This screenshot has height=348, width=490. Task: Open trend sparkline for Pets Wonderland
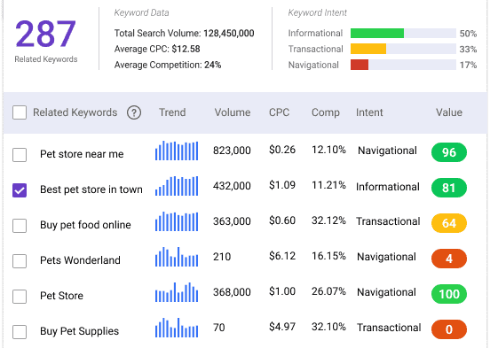click(x=177, y=257)
